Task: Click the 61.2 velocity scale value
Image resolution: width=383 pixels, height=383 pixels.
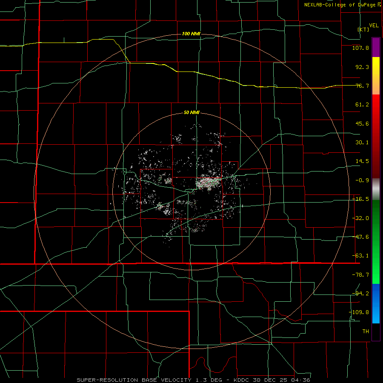Action: 362,105
